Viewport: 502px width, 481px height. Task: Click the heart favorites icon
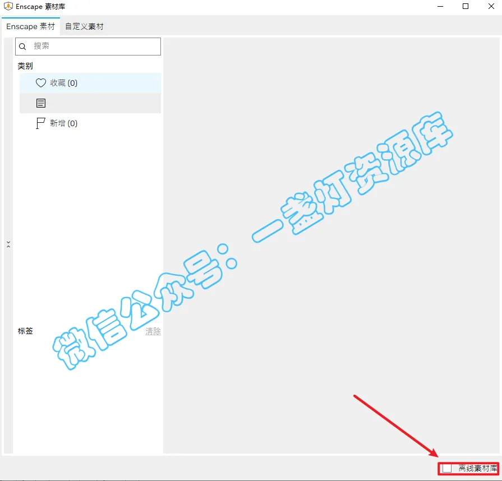(40, 83)
